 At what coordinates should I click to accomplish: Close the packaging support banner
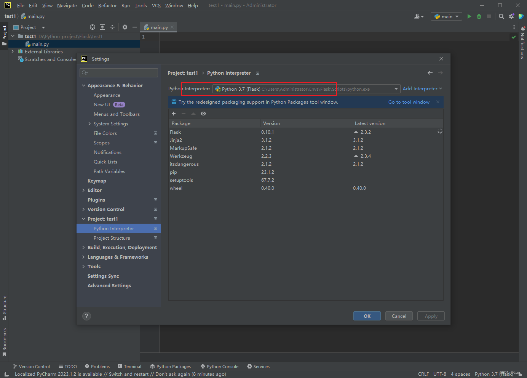pos(438,102)
